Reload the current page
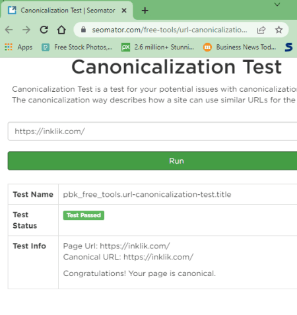 [x=44, y=30]
